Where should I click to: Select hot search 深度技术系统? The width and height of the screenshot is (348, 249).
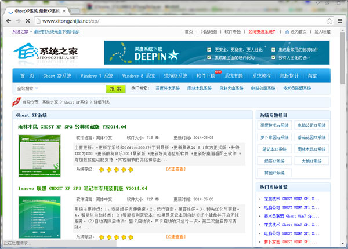point(168,89)
